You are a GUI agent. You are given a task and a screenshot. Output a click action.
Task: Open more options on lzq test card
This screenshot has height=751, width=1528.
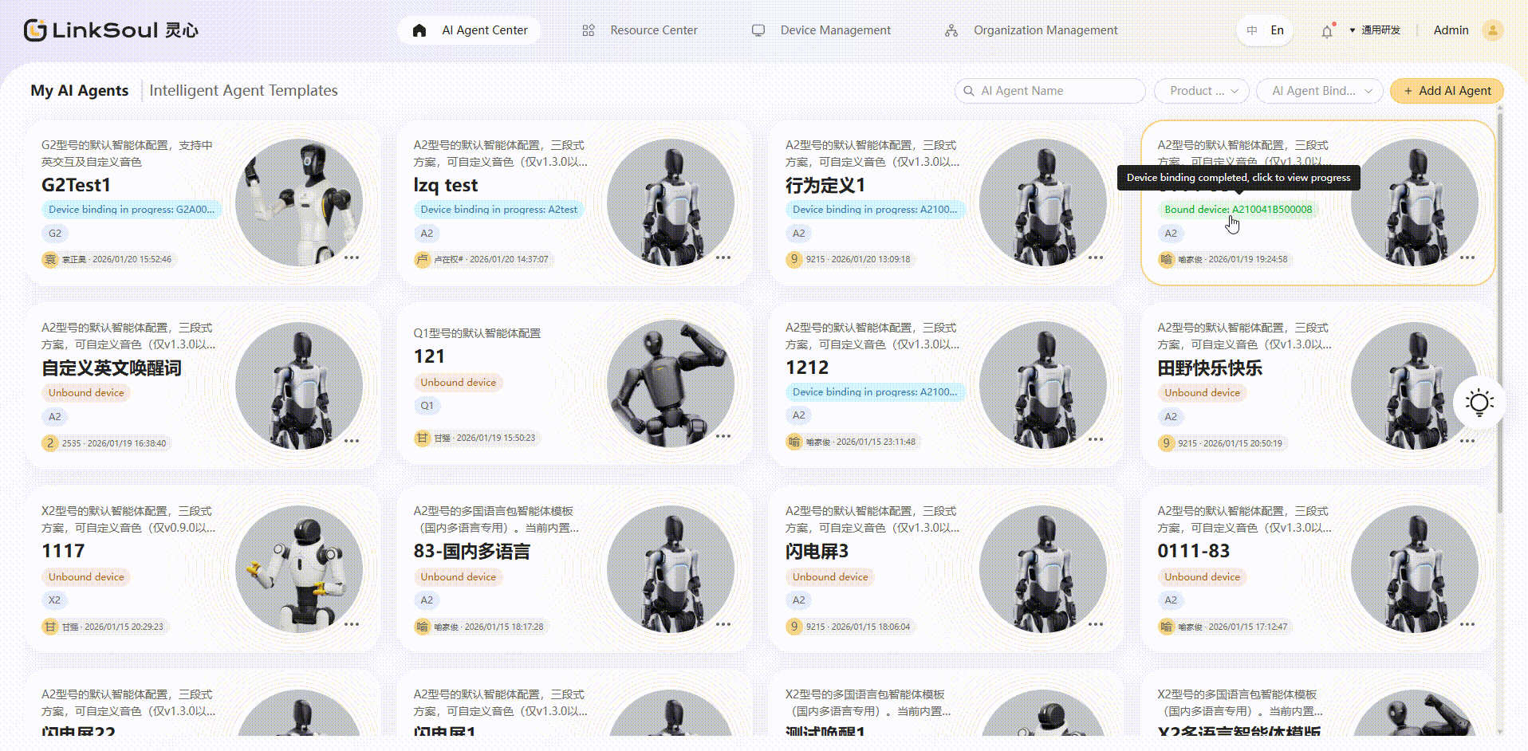(723, 258)
